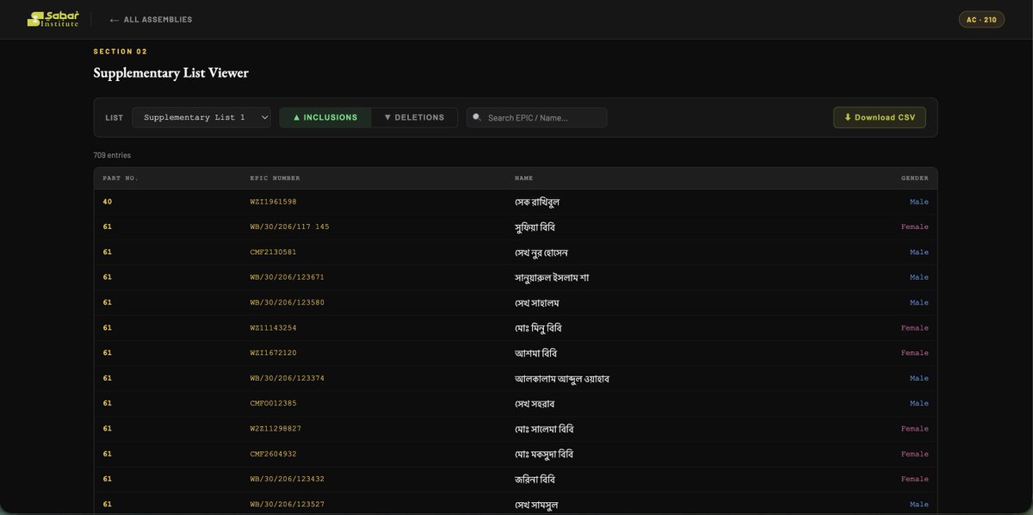Click name সুফিয়া বিবি

[x=535, y=226]
